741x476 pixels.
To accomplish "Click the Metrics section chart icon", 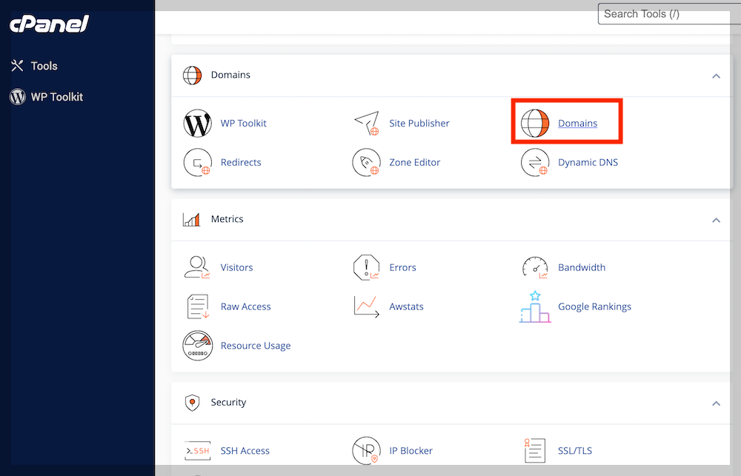I will pos(191,219).
